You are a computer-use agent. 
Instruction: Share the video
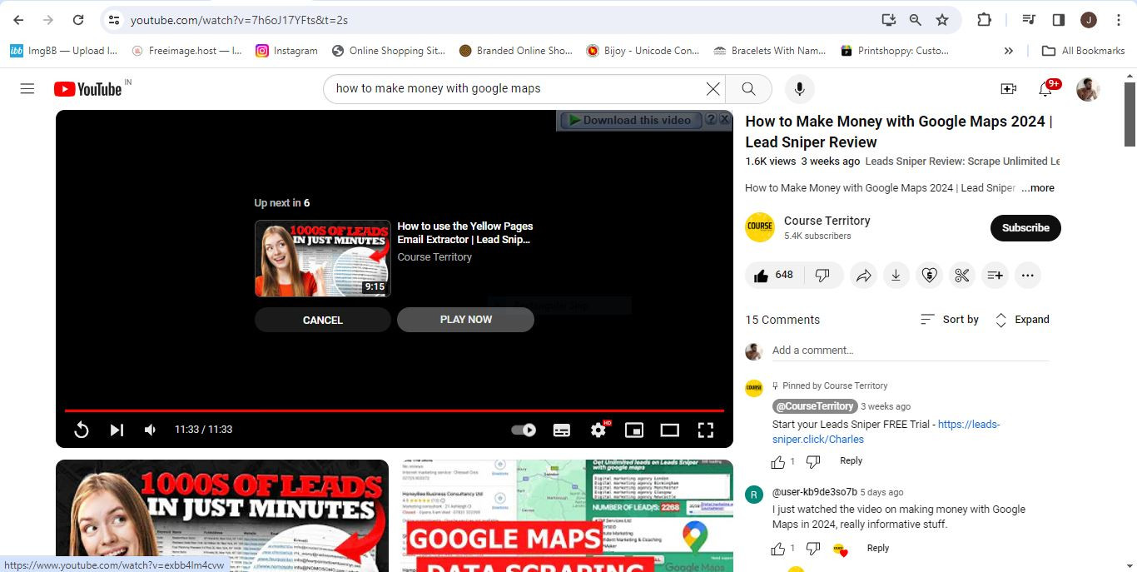coord(863,276)
